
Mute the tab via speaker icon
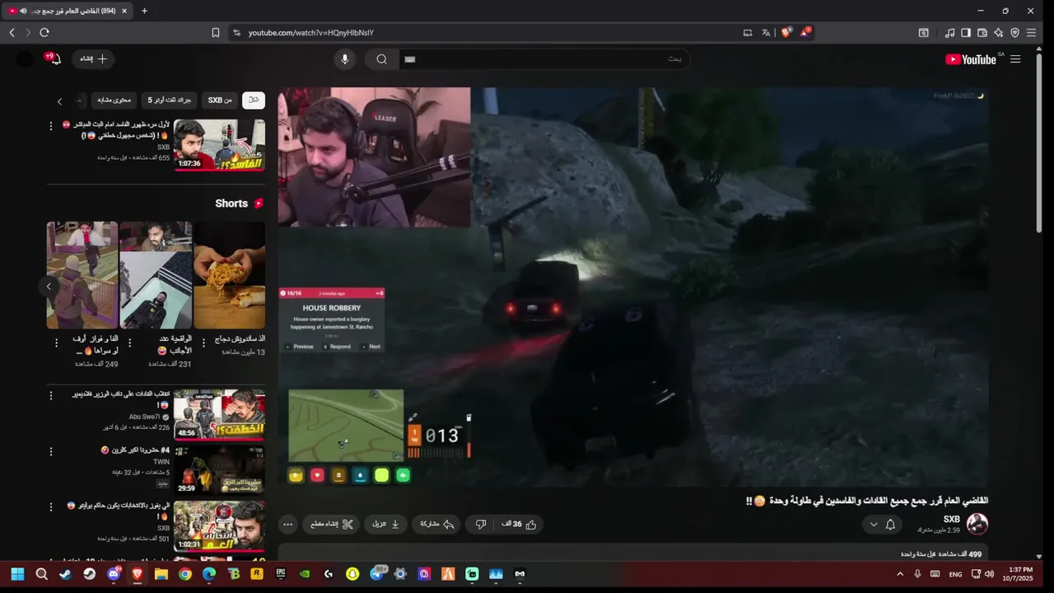tap(23, 11)
